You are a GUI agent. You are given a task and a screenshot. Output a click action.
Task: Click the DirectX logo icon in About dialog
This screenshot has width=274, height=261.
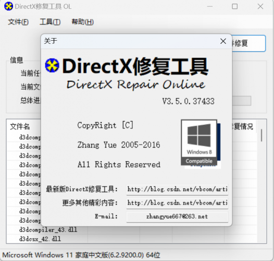[x=52, y=66]
